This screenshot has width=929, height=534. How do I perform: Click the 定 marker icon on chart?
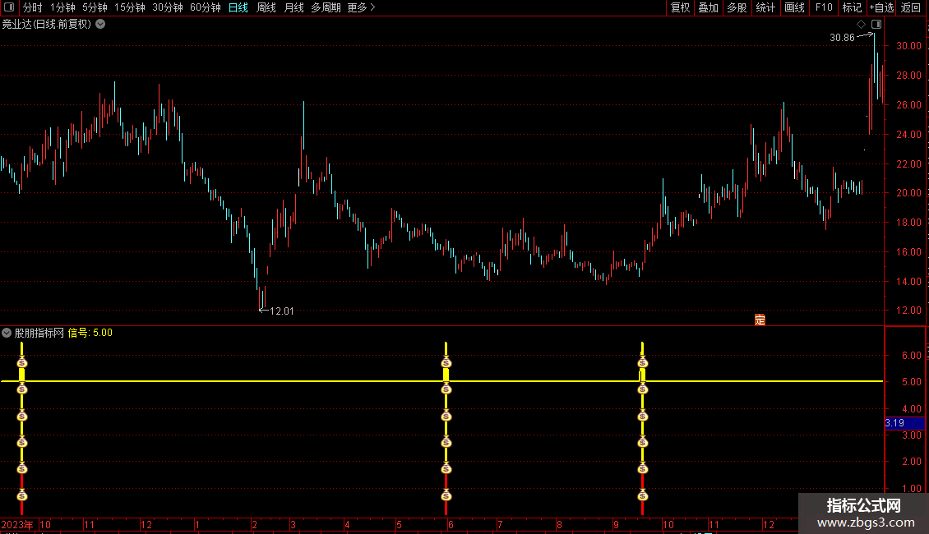tap(760, 320)
